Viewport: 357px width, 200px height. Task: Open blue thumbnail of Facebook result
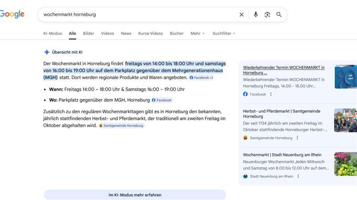tap(345, 76)
